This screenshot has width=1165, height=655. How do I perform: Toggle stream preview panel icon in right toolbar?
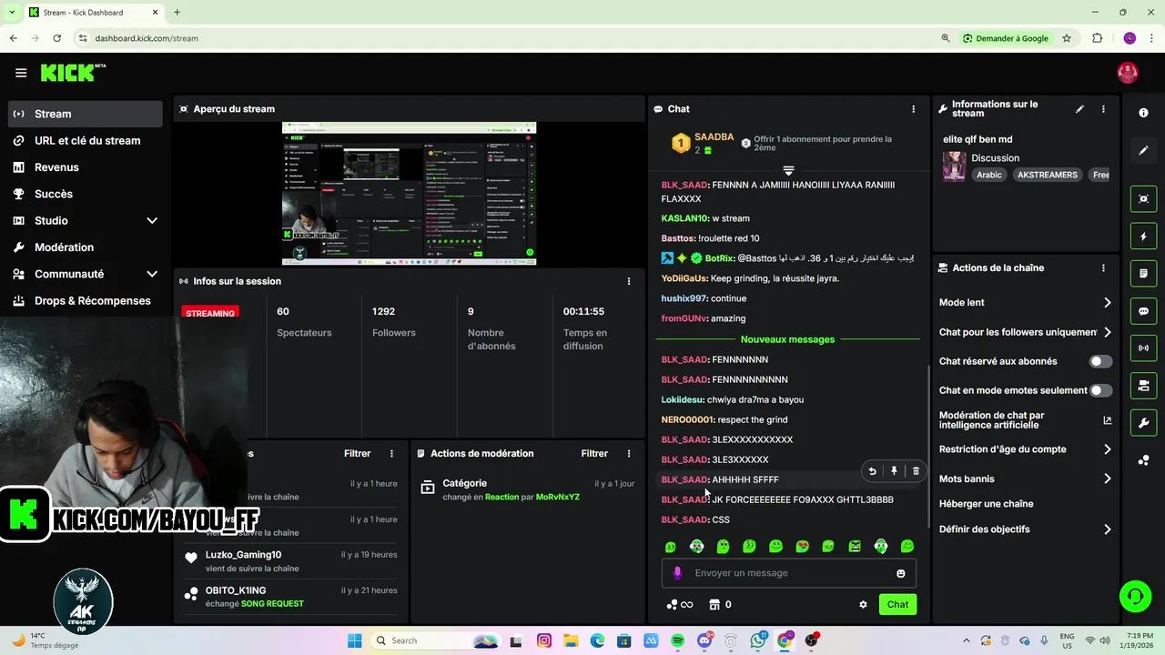(x=1144, y=198)
